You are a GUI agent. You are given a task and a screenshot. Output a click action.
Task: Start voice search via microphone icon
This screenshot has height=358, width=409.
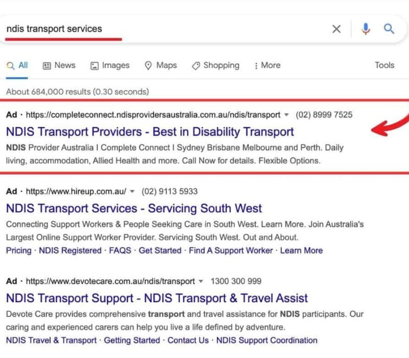pos(366,29)
